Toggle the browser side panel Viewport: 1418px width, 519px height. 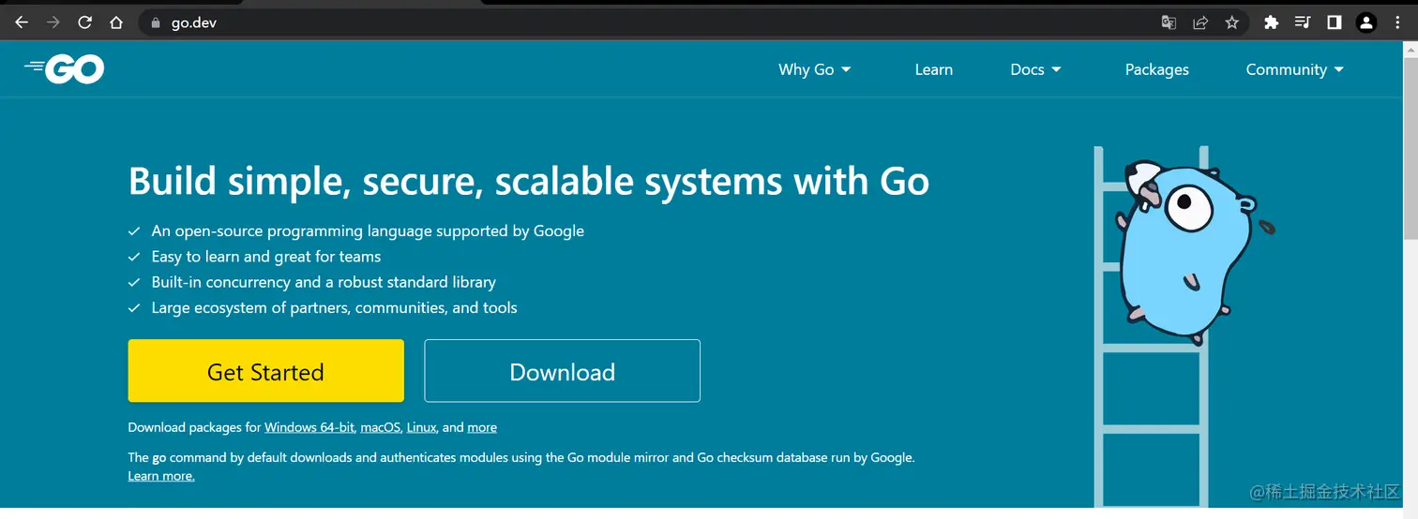pyautogui.click(x=1334, y=22)
